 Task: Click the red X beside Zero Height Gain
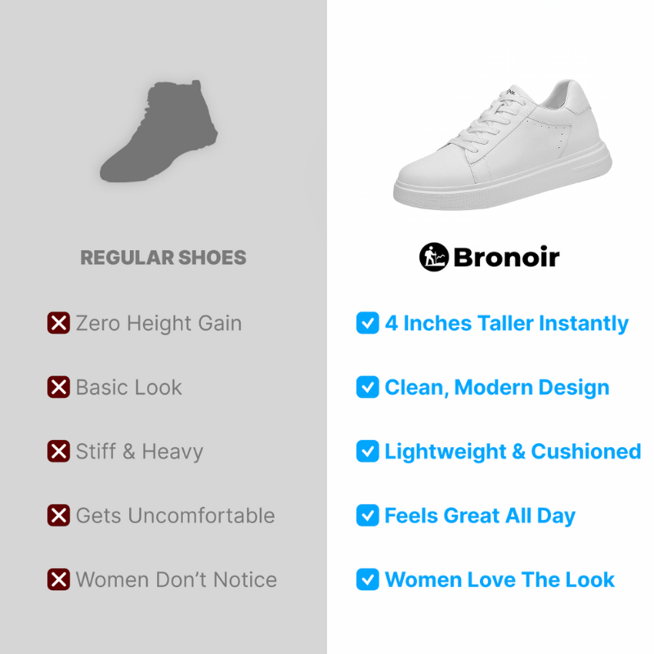(58, 323)
